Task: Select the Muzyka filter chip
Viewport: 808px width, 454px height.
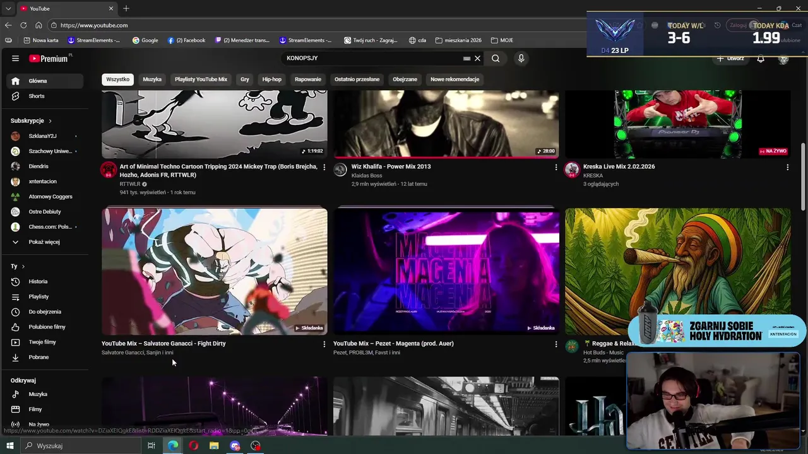Action: point(152,79)
